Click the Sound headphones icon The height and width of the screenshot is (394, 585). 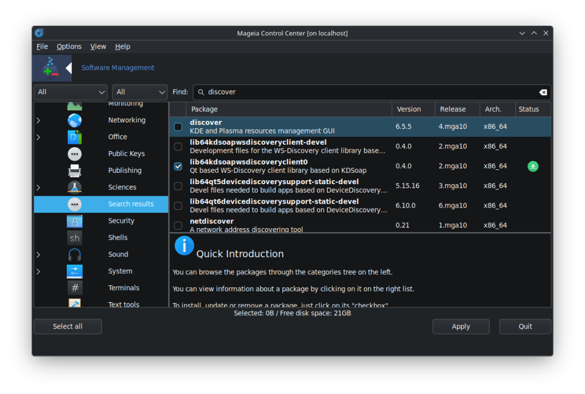75,254
